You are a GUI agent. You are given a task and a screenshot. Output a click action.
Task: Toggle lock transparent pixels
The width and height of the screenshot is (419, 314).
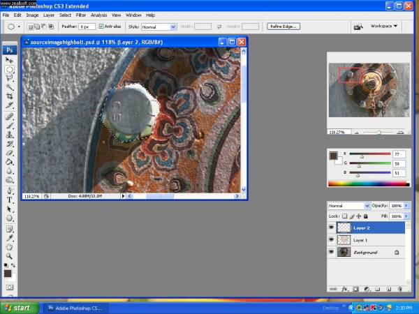point(345,216)
